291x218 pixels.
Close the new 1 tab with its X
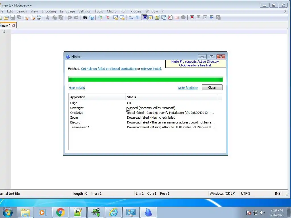[x=13, y=25]
